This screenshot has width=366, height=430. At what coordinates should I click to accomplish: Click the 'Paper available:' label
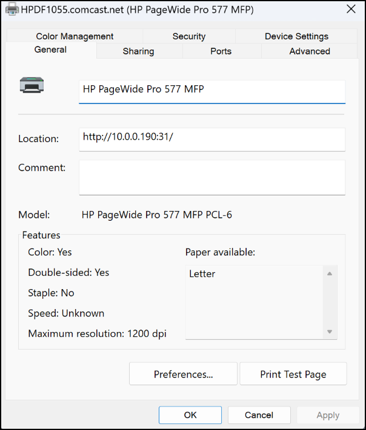point(221,252)
